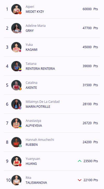The image size is (104, 189).
Task: Open Rita TALISMANOVA's name link
Action: tap(36, 182)
